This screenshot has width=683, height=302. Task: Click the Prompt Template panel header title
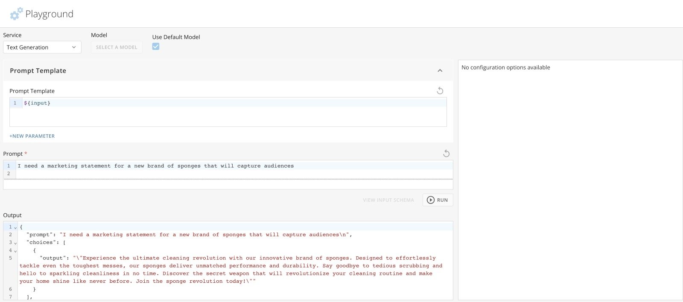click(38, 70)
